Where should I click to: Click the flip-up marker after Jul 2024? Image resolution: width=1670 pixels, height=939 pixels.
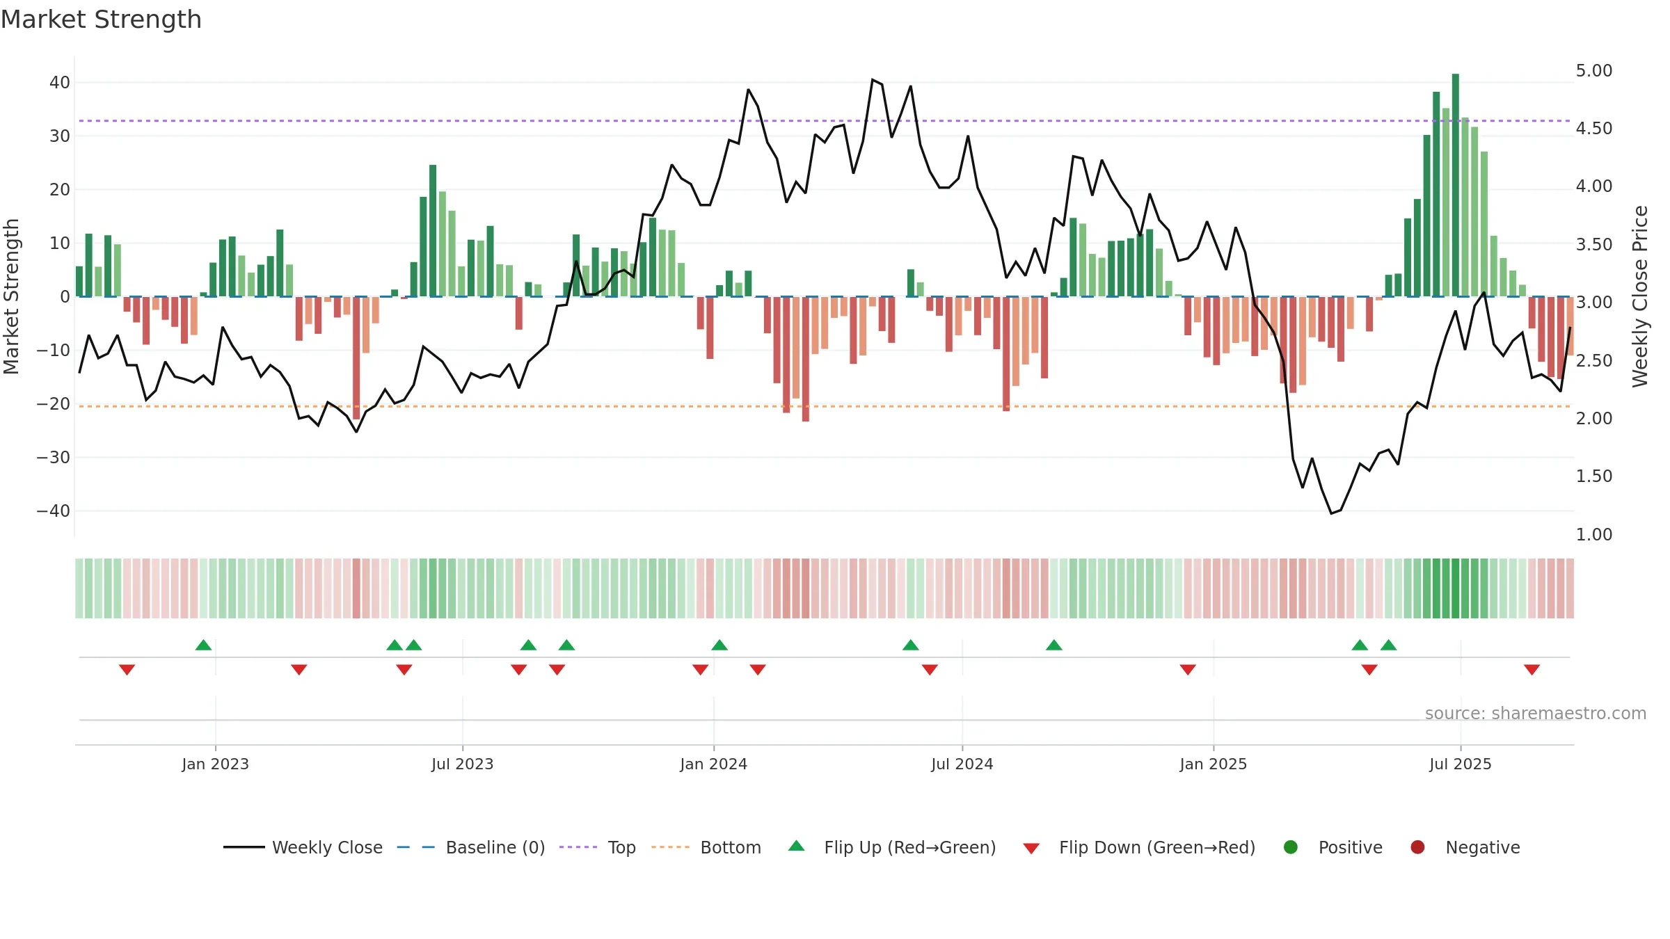(x=1054, y=645)
